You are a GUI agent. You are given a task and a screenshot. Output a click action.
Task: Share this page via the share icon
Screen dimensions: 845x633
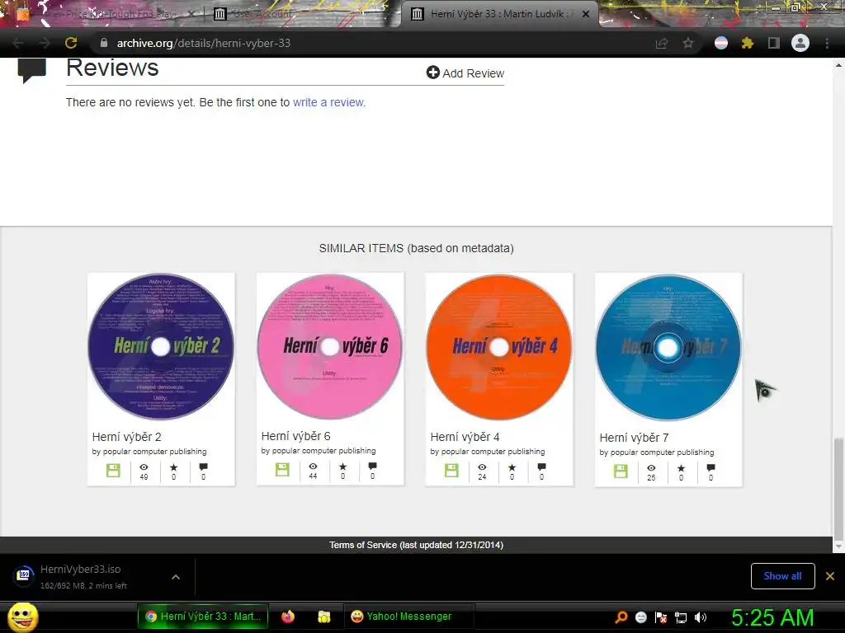pyautogui.click(x=662, y=43)
